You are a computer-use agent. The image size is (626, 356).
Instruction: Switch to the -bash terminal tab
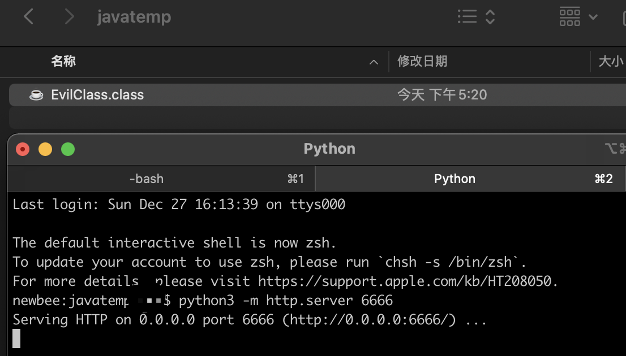[146, 179]
